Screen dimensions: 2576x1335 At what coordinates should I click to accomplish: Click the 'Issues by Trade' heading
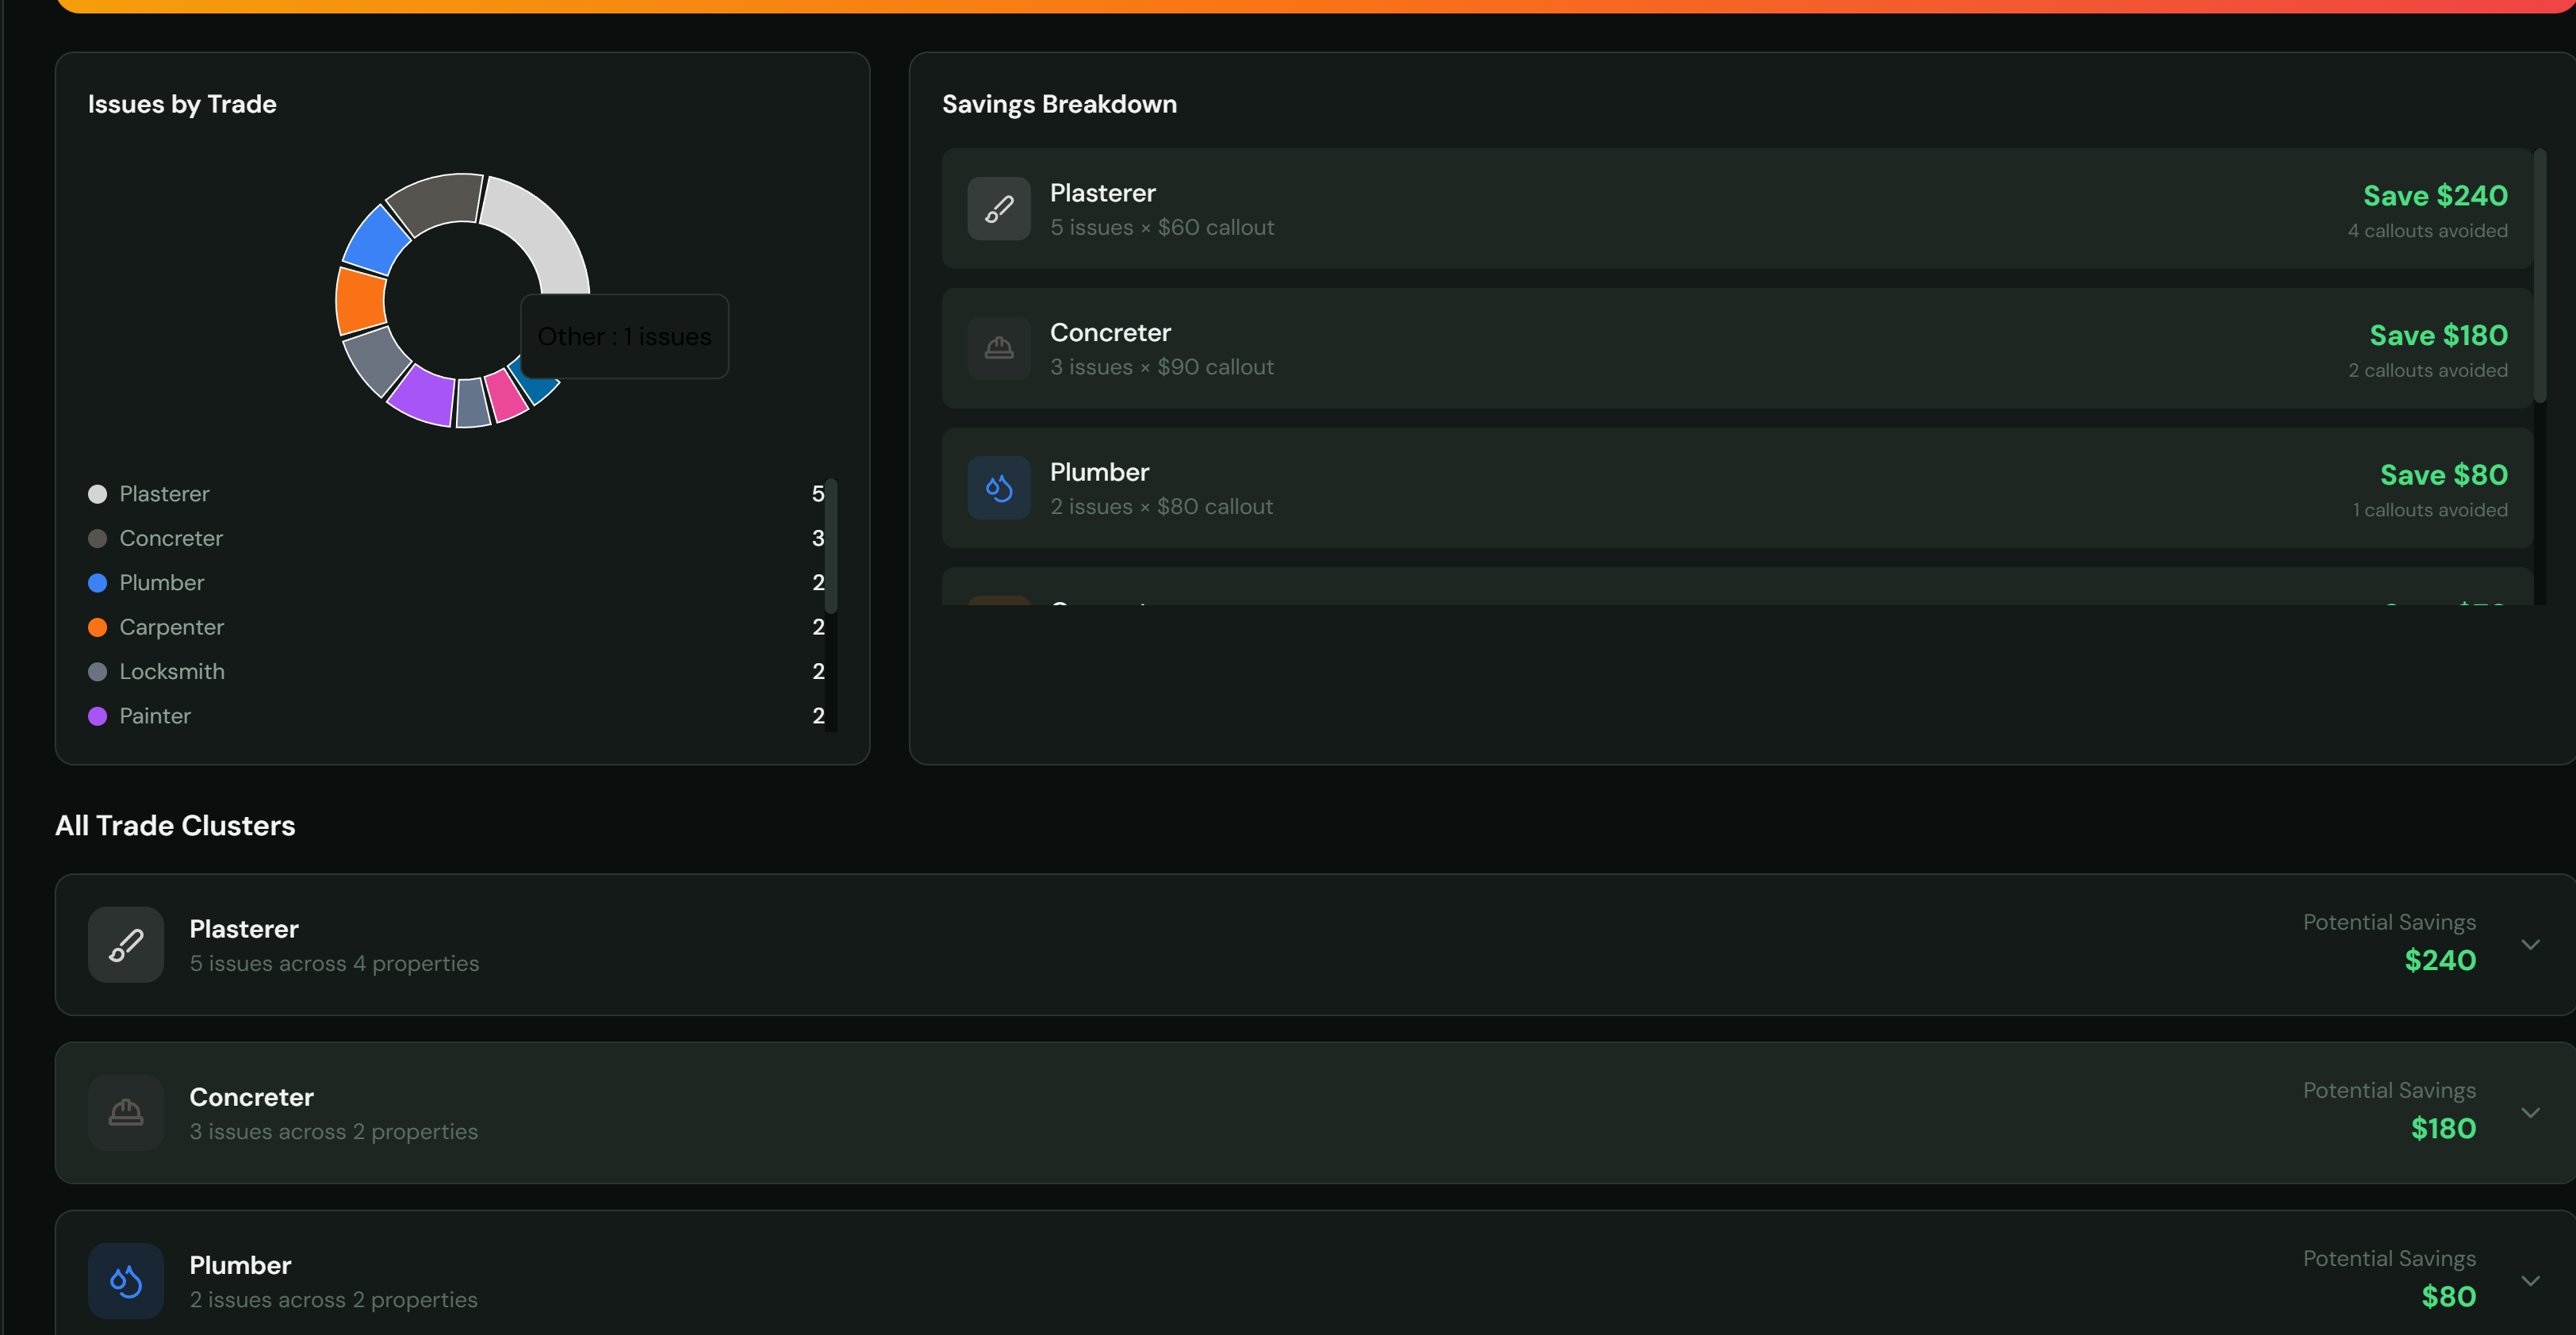[x=182, y=104]
